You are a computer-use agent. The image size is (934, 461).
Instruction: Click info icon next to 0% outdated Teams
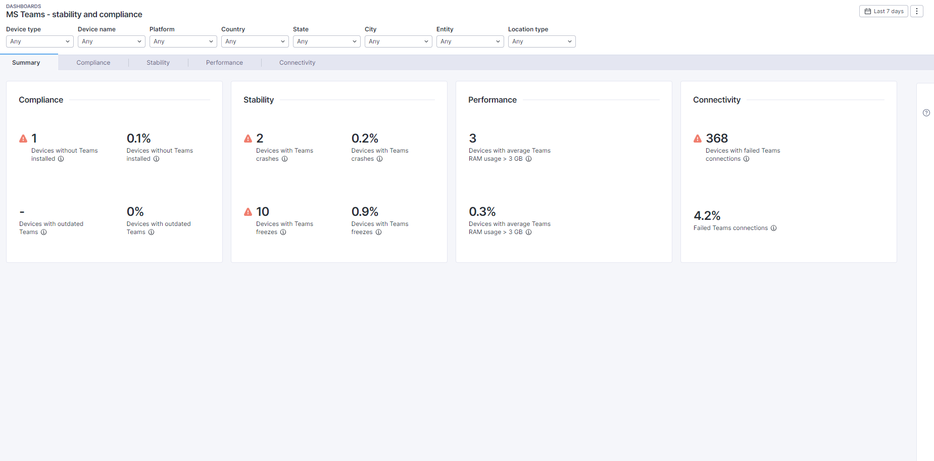(x=152, y=232)
